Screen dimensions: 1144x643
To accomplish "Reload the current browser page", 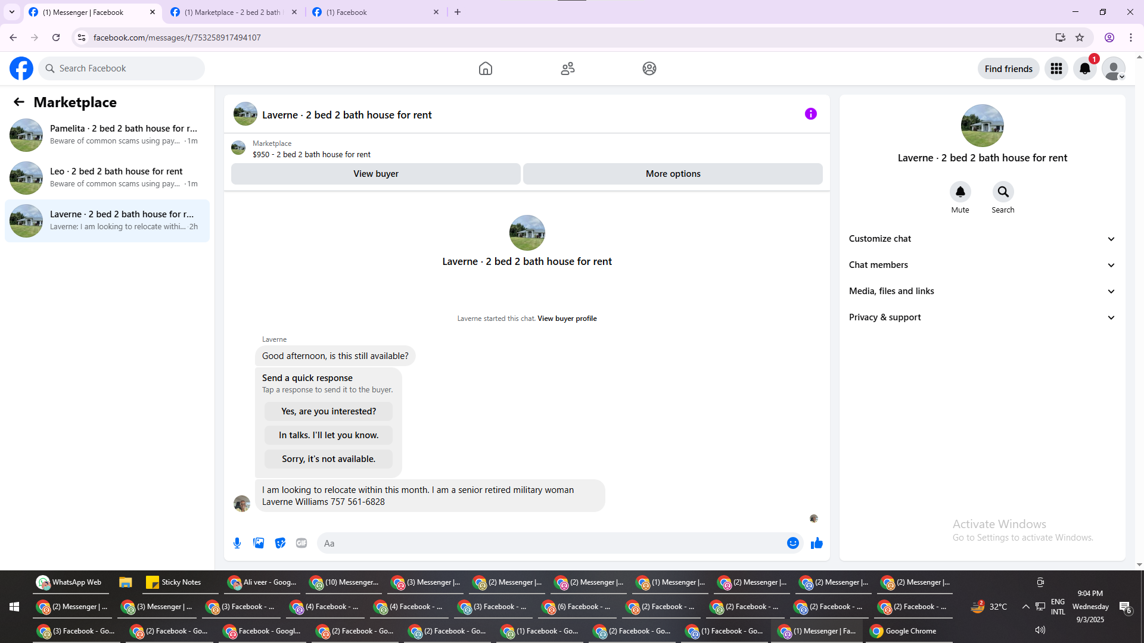I will pos(56,38).
